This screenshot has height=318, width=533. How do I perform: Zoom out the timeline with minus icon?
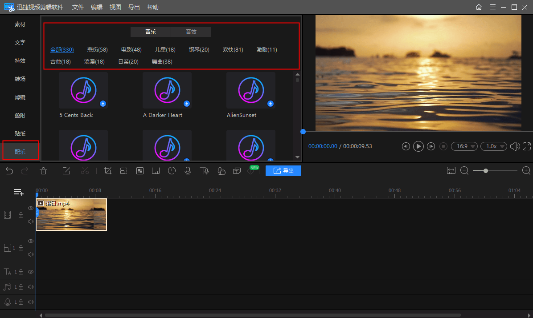click(x=464, y=171)
